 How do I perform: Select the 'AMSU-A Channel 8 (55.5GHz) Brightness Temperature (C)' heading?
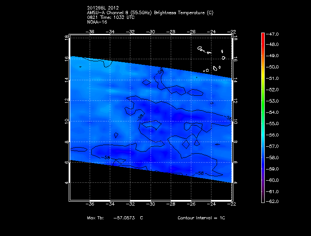(150, 13)
